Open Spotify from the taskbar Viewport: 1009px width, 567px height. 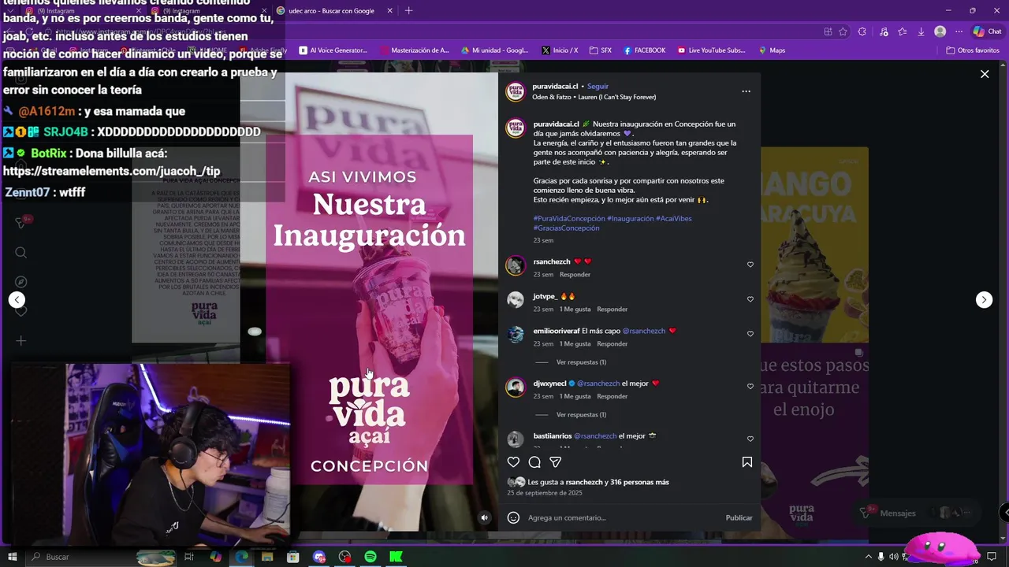[x=370, y=557]
